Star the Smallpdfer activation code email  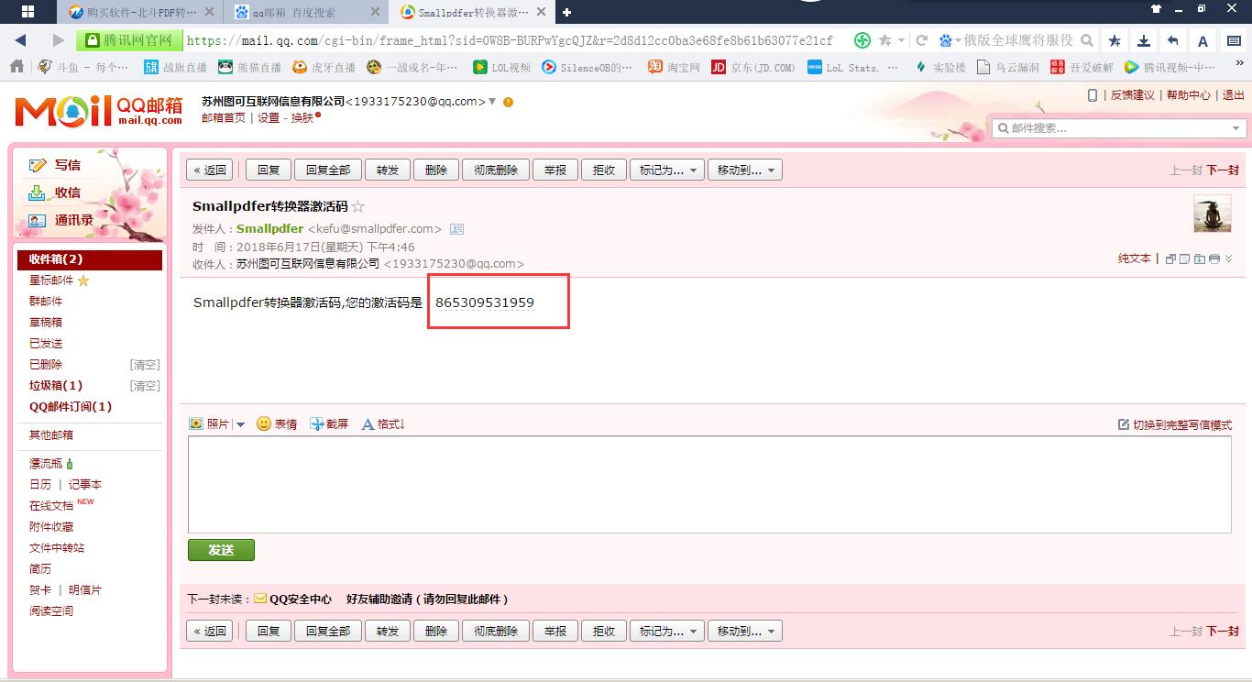pyautogui.click(x=358, y=207)
